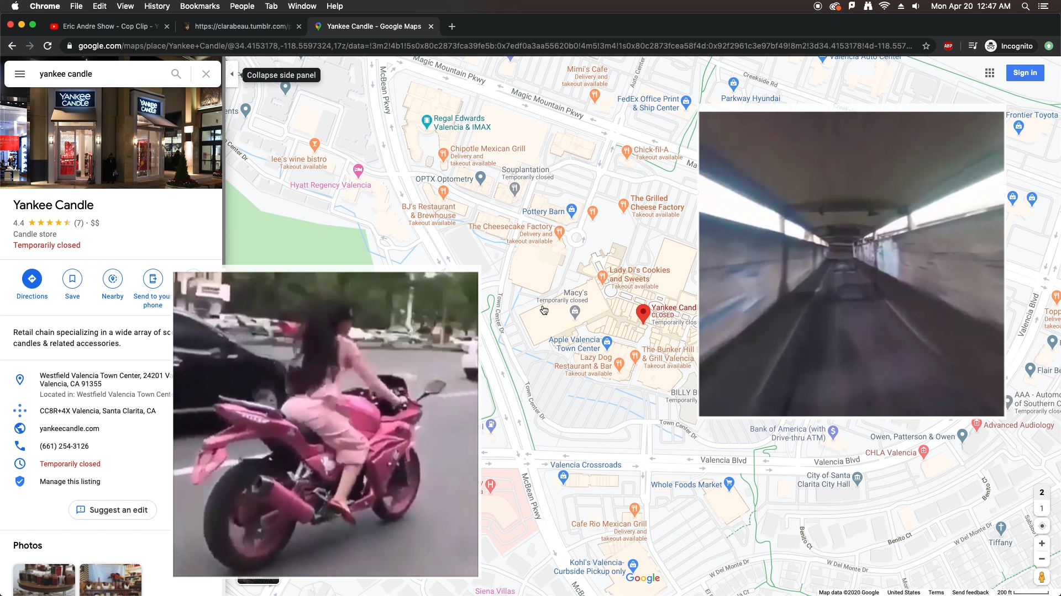The width and height of the screenshot is (1061, 596).
Task: Collapse the side panel arrow
Action: [x=232, y=74]
